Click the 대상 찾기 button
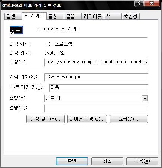 [x=45, y=119]
